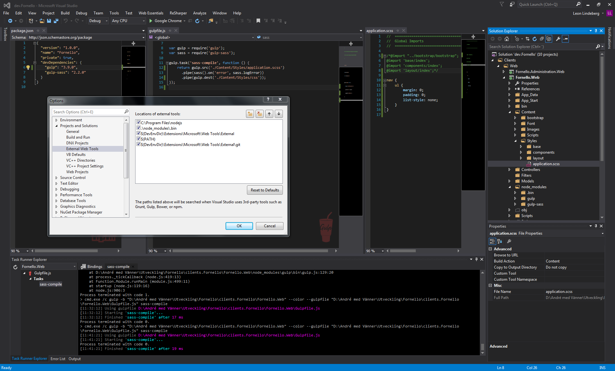Click the Open File folder icon in toolbar
Image resolution: width=615 pixels, height=371 pixels.
click(x=42, y=21)
